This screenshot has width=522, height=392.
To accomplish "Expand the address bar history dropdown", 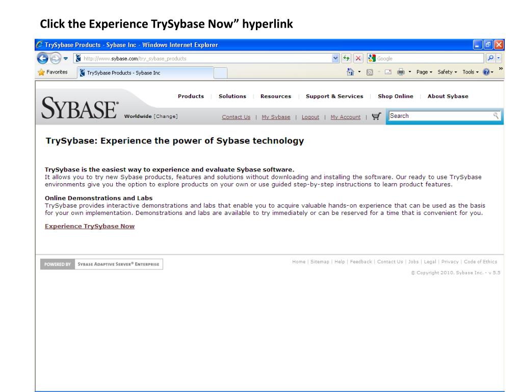I will (335, 58).
